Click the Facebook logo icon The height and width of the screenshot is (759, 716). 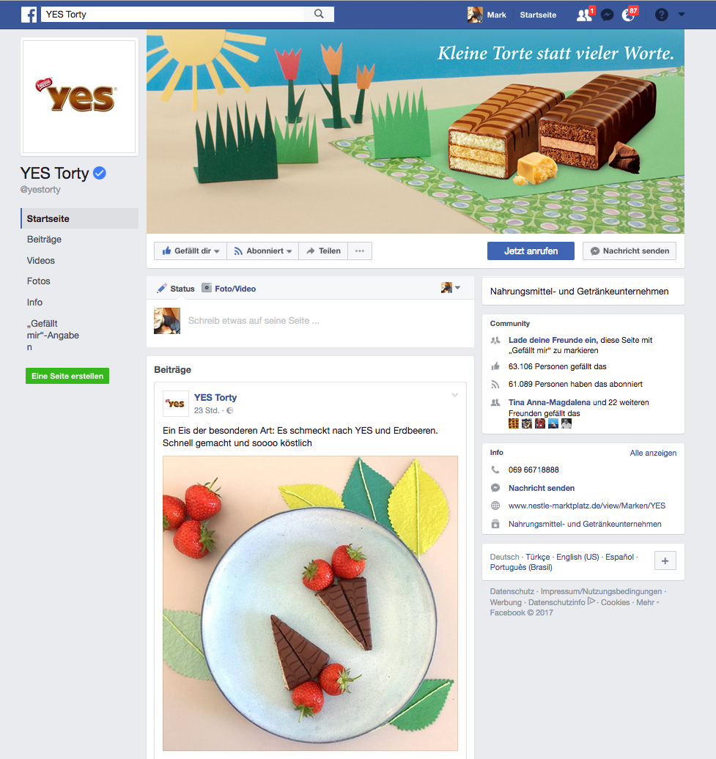click(29, 15)
